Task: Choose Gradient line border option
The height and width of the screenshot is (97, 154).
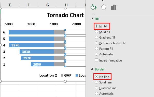Action: tap(106, 88)
